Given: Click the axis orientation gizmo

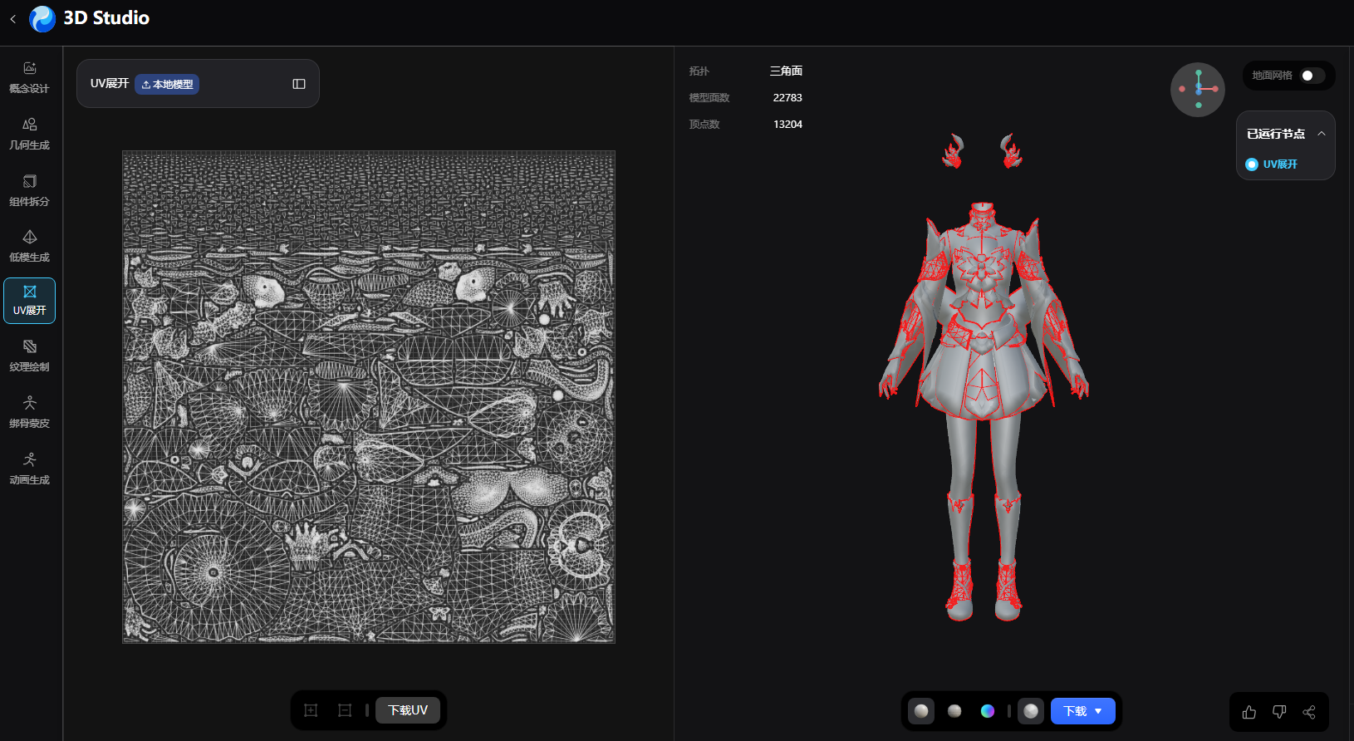Looking at the screenshot, I should [1198, 90].
